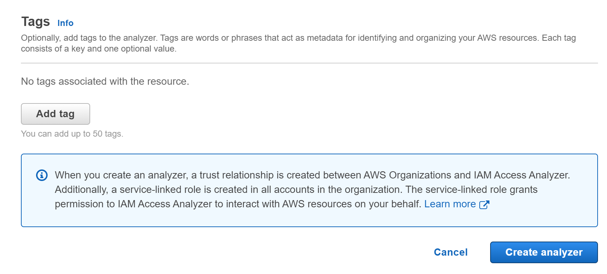Click the divider line under the Tags description

point(309,63)
